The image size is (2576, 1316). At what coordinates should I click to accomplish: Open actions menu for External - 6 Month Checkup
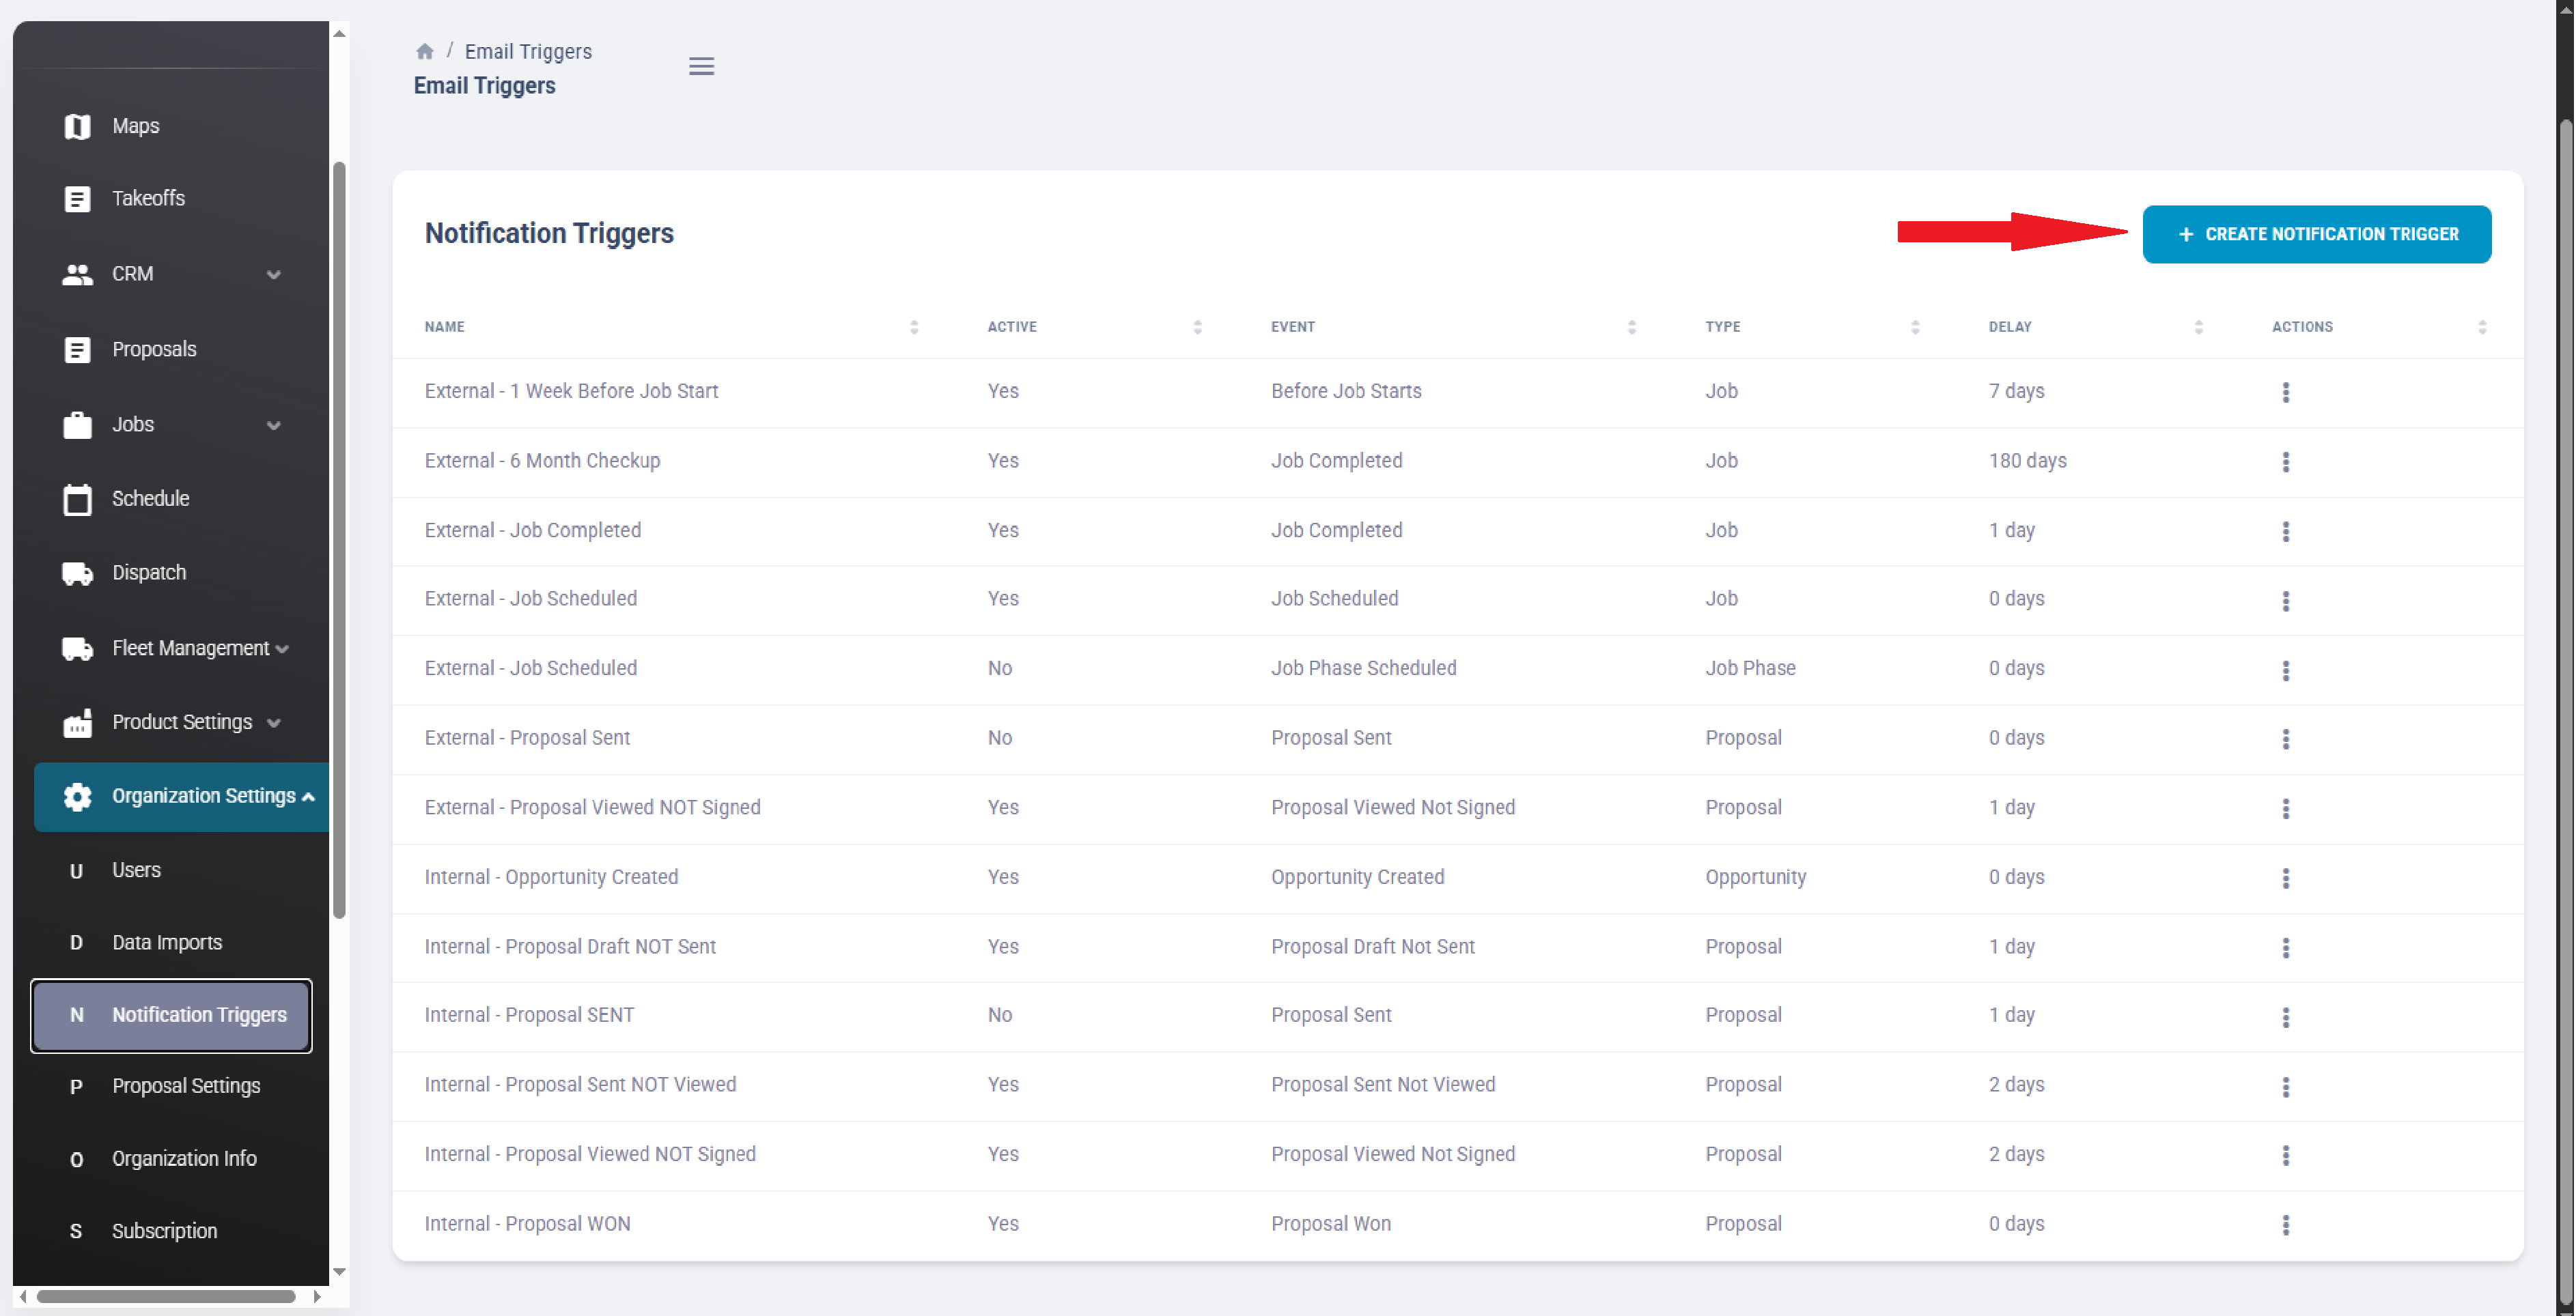[x=2285, y=461]
